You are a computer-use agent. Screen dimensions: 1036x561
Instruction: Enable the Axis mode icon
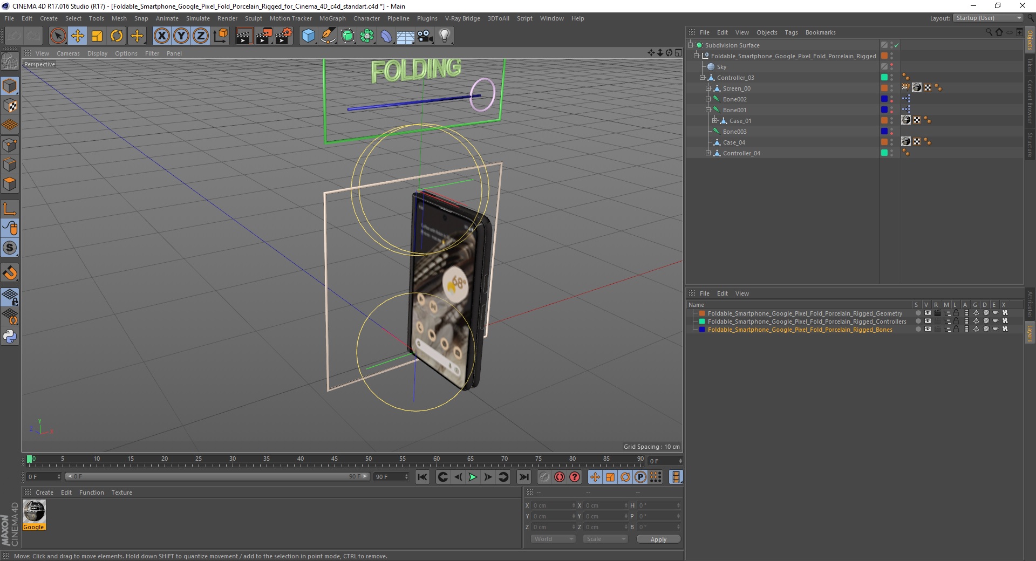coord(10,209)
